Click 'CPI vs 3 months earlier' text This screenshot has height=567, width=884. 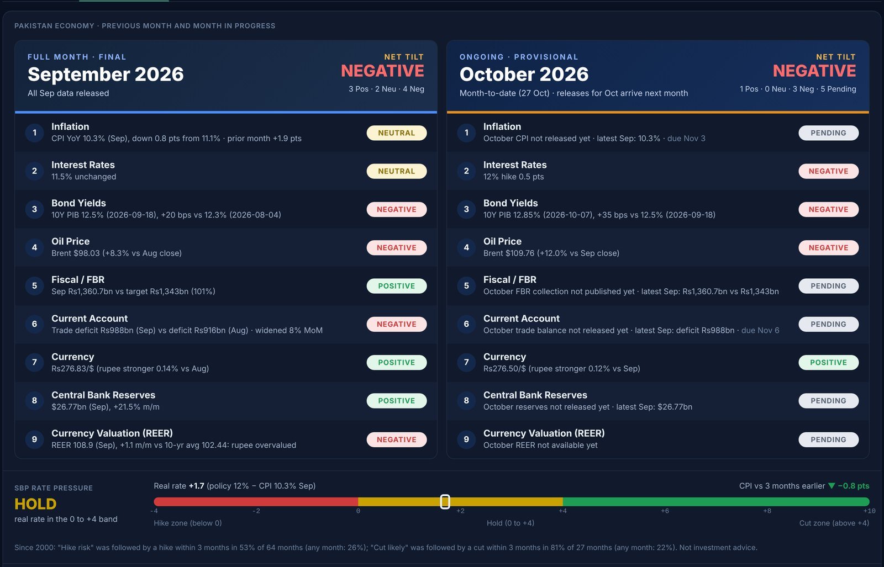(782, 486)
